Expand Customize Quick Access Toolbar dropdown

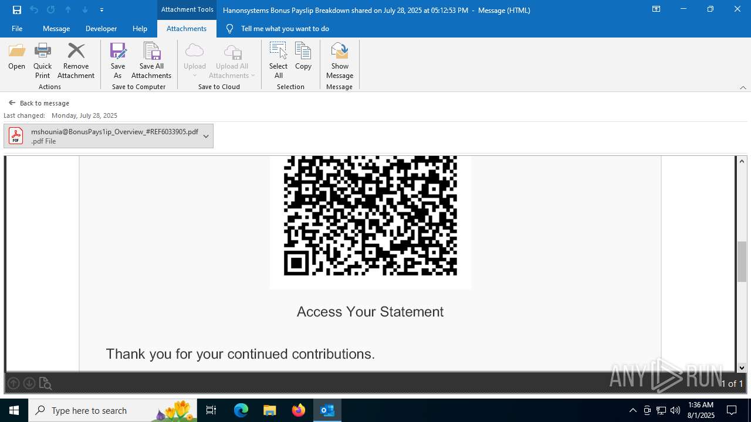[102, 10]
